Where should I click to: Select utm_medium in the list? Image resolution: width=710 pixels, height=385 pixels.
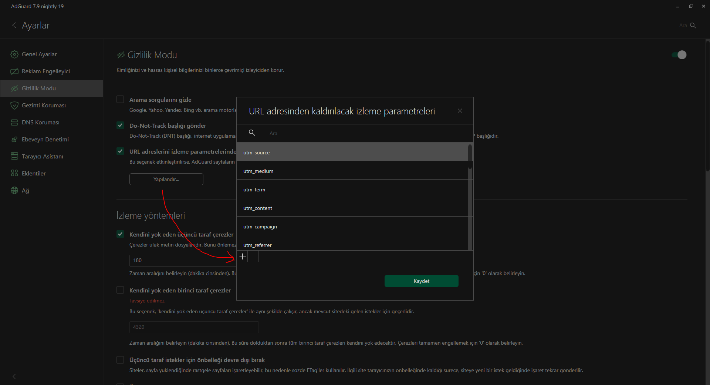pos(352,170)
